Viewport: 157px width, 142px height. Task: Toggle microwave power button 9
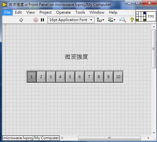coord(109,77)
